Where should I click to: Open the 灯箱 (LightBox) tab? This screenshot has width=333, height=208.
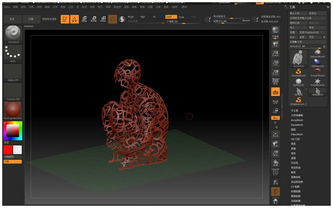click(x=31, y=19)
